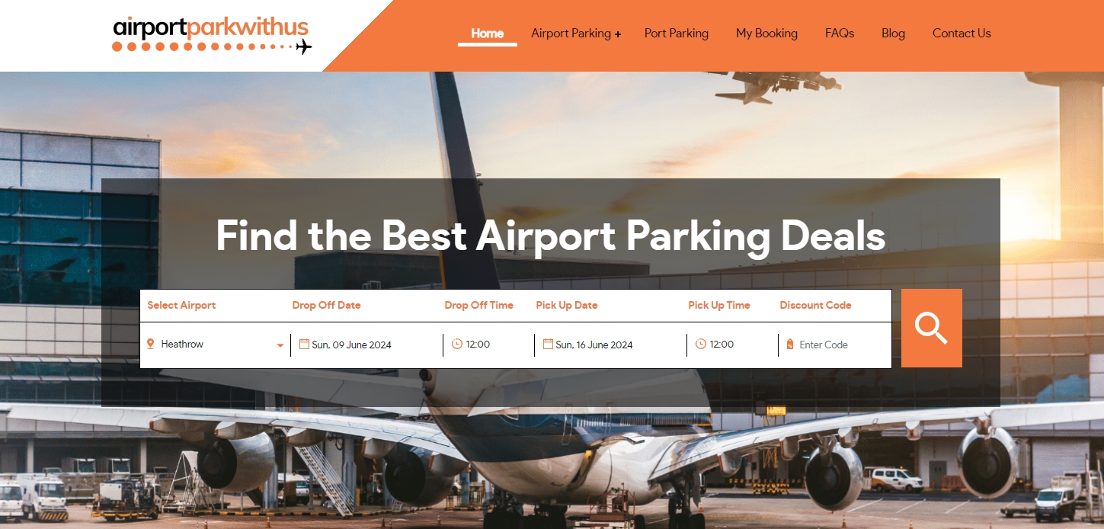Screen dimensions: 1104x529
Task: Click the calendar icon for drop off date
Action: [x=304, y=345]
